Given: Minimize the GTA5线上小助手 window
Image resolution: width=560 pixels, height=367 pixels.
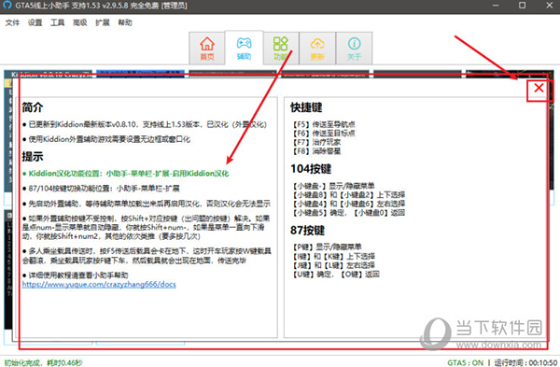Looking at the screenshot, I should 496,6.
